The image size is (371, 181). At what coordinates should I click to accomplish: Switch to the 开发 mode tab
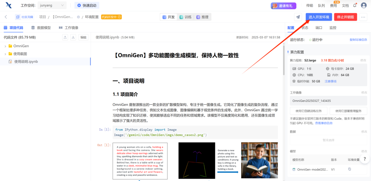click(169, 17)
